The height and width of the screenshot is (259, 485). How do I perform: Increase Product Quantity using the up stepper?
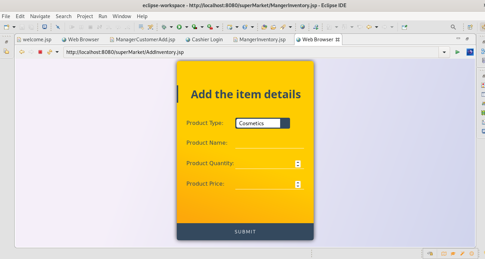point(298,162)
